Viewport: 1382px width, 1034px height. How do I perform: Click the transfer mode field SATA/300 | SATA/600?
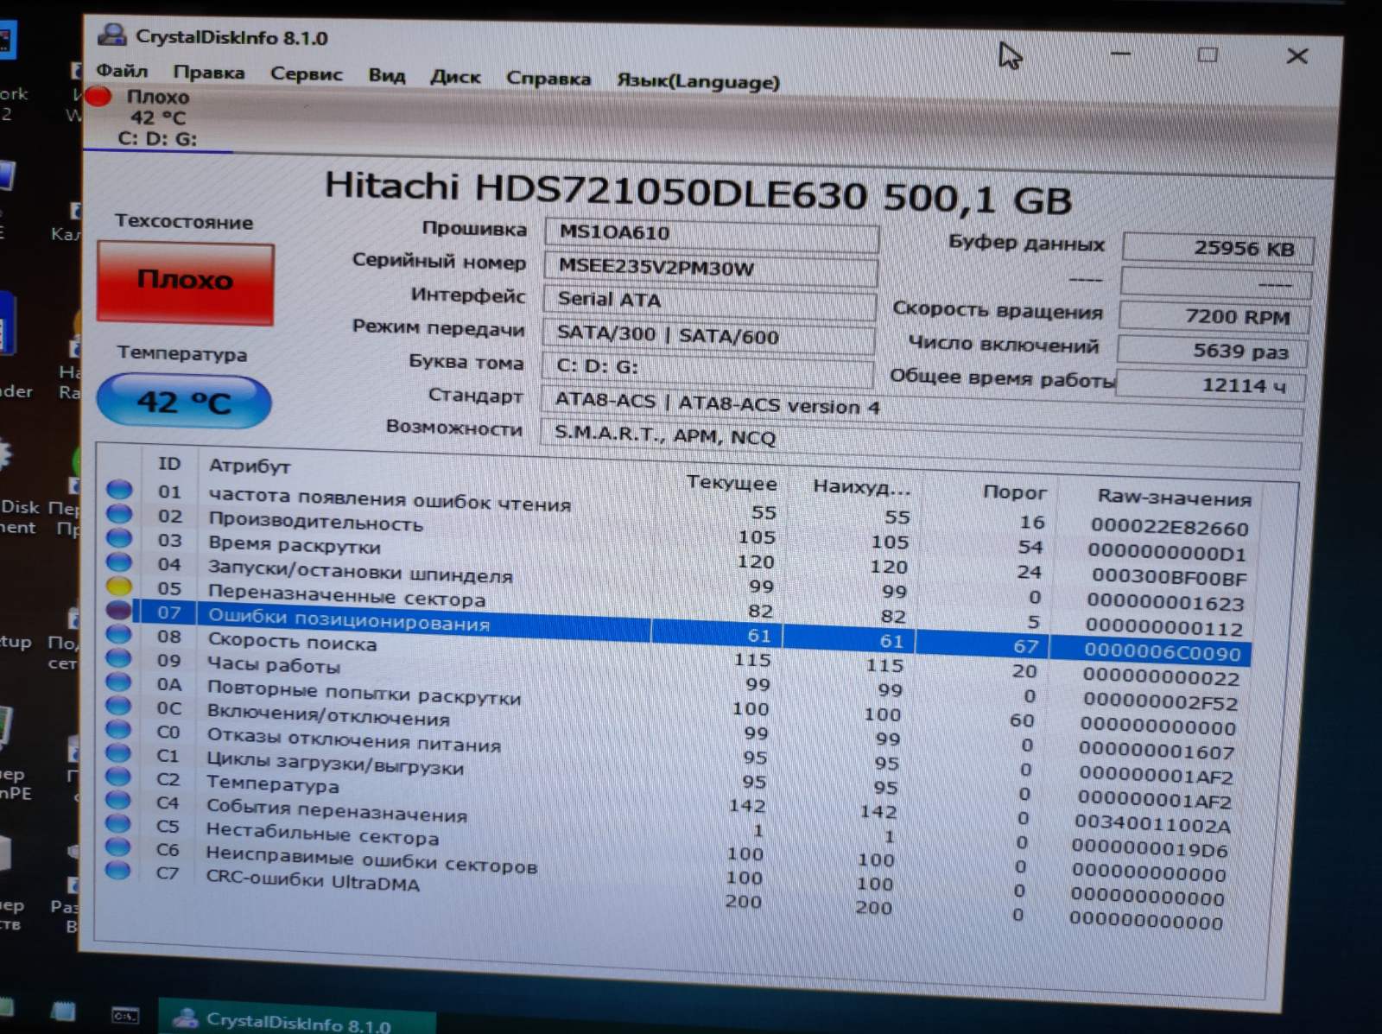click(708, 336)
